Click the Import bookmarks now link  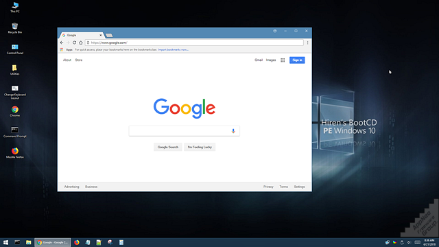click(x=173, y=49)
